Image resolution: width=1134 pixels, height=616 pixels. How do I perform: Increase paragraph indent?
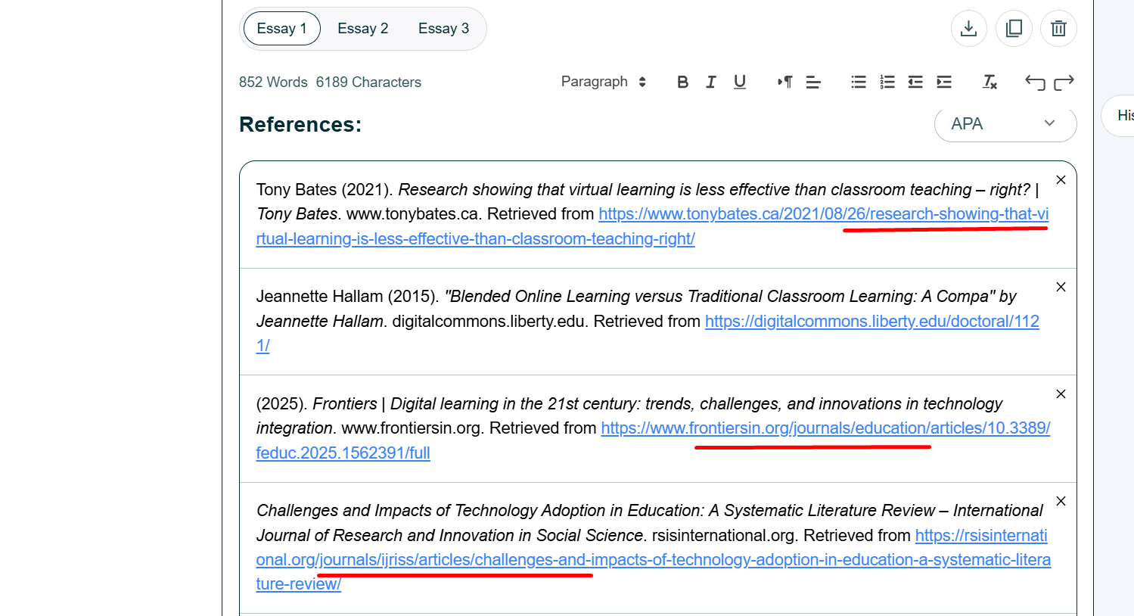click(944, 82)
